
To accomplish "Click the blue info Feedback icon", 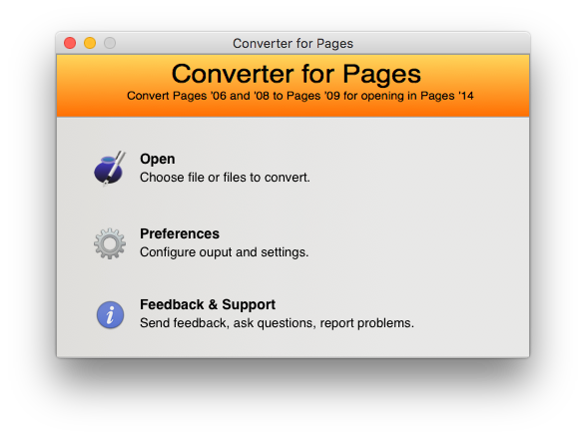I will [110, 314].
